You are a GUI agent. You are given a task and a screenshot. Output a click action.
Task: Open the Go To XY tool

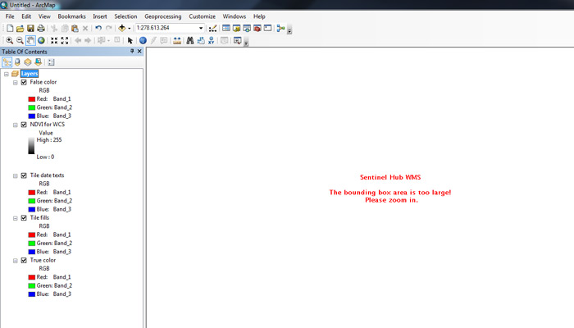[212, 40]
